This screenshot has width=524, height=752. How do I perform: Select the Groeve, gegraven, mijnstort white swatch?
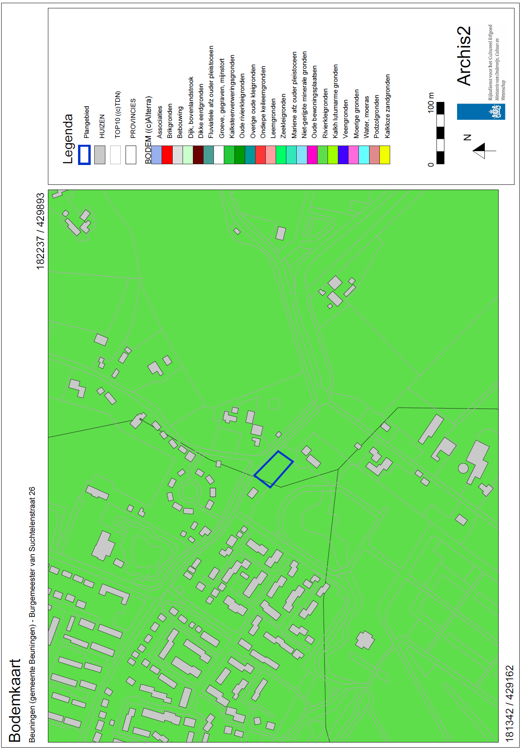click(219, 155)
